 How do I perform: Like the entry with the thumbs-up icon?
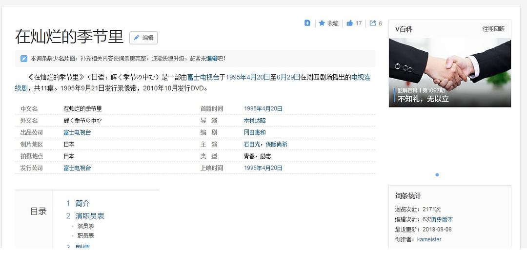click(x=349, y=23)
